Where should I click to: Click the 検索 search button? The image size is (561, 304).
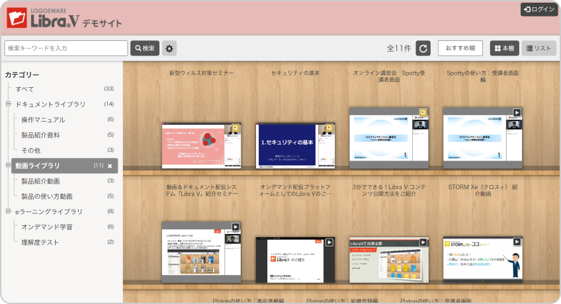tap(145, 48)
